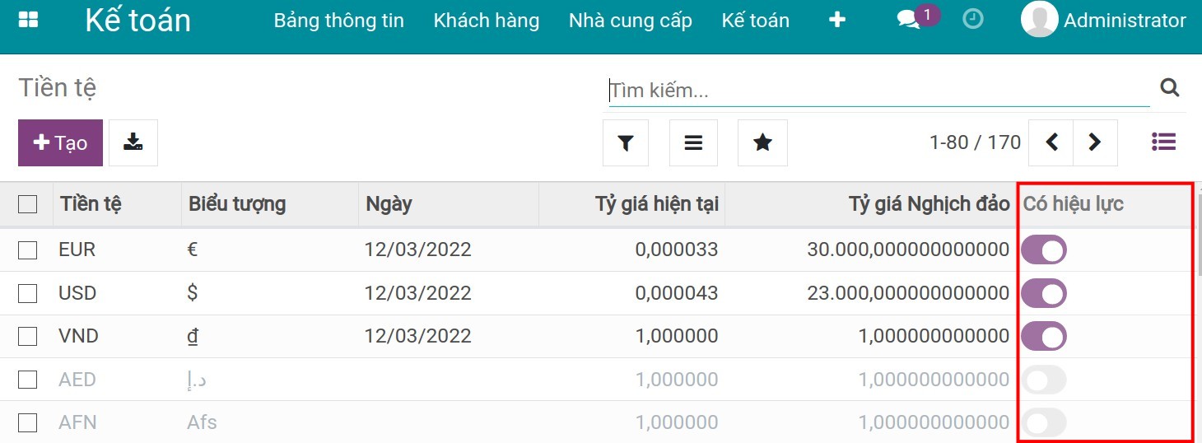Go to next page of records
Image resolution: width=1202 pixels, height=443 pixels.
(1095, 142)
